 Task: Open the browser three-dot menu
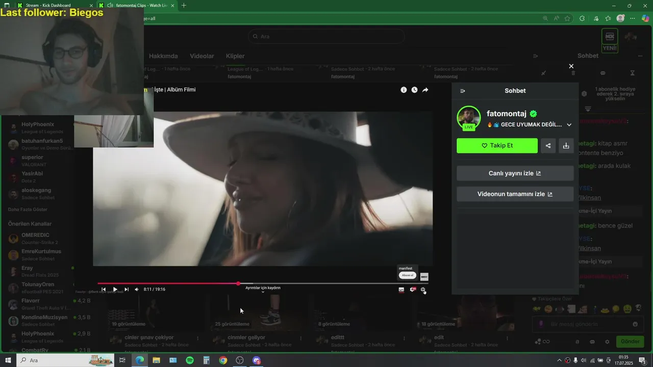pyautogui.click(x=633, y=18)
